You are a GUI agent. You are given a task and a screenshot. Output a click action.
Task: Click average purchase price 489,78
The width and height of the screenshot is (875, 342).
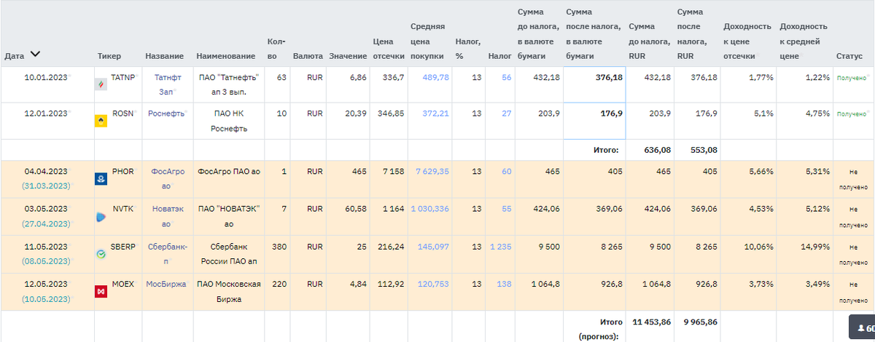pos(435,77)
